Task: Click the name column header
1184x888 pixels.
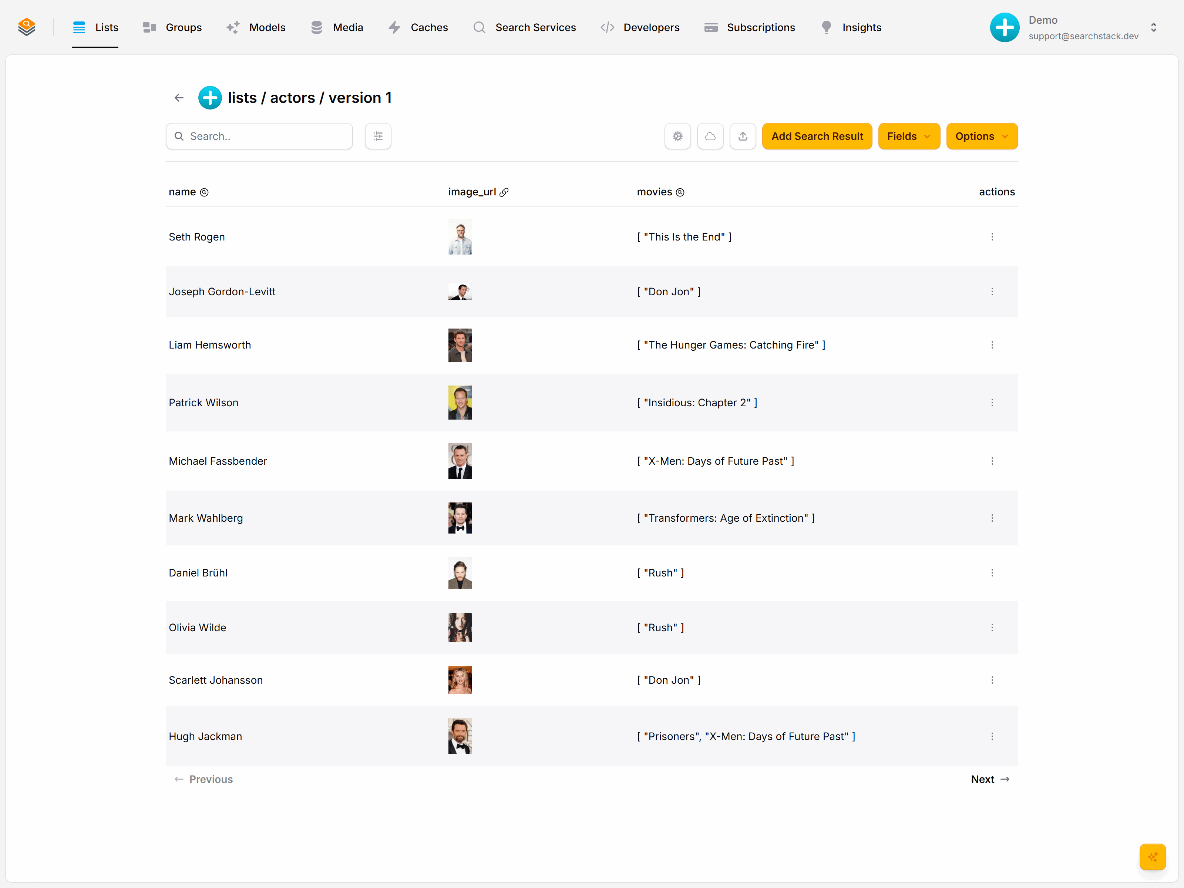Action: pyautogui.click(x=188, y=192)
